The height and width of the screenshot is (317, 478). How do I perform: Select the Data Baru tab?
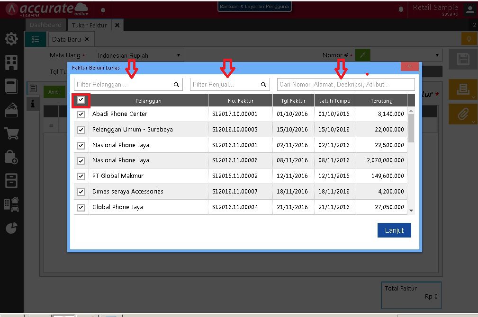point(66,39)
